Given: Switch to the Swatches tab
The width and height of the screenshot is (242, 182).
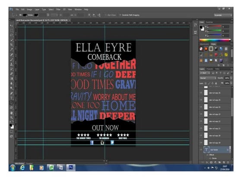Looking at the screenshot, I should coord(209,22).
